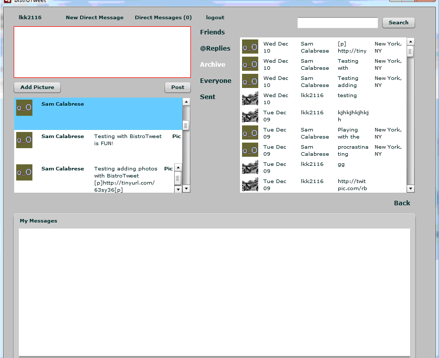Open Pic link of 'Testing with BistroTweet' tweet
The image size is (439, 358).
tap(176, 136)
